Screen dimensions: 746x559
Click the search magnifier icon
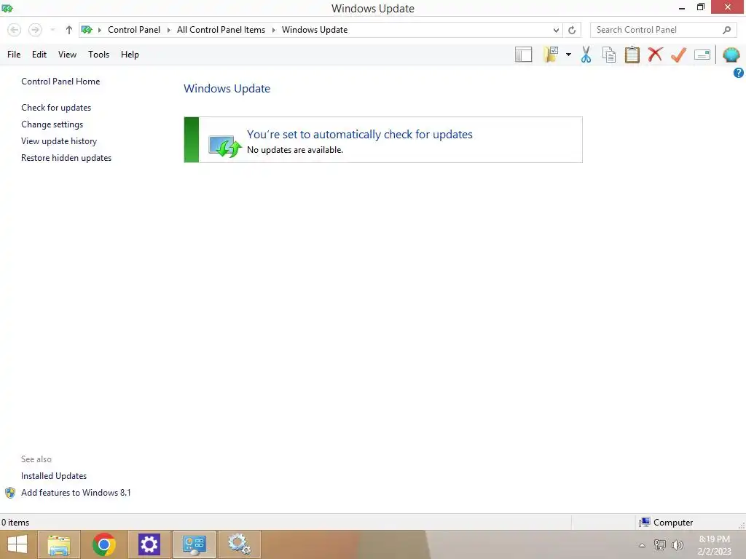click(x=726, y=30)
